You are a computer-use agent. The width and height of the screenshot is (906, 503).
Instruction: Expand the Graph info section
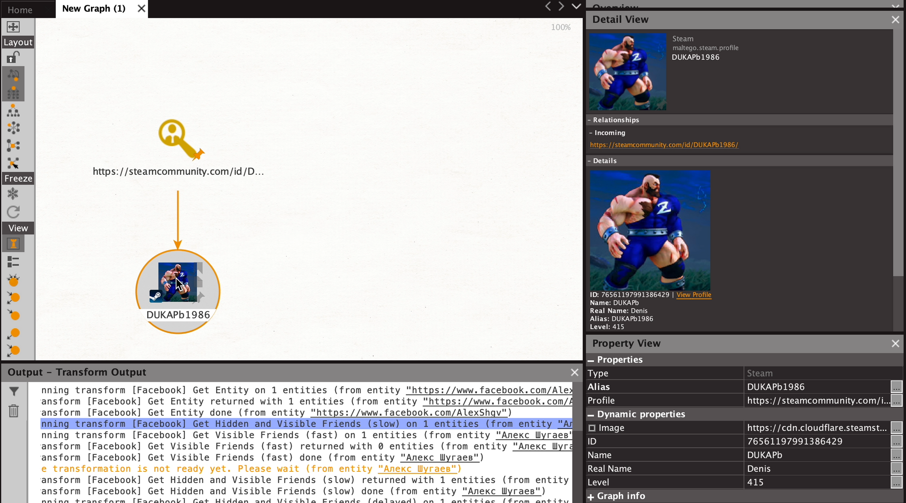(x=591, y=497)
